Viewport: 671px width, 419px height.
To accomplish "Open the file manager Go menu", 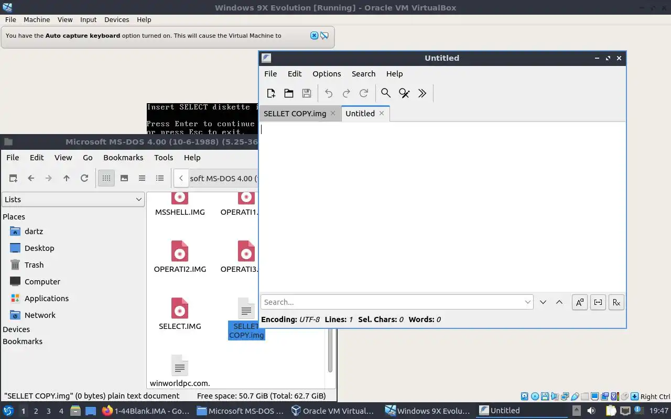I will click(x=88, y=158).
